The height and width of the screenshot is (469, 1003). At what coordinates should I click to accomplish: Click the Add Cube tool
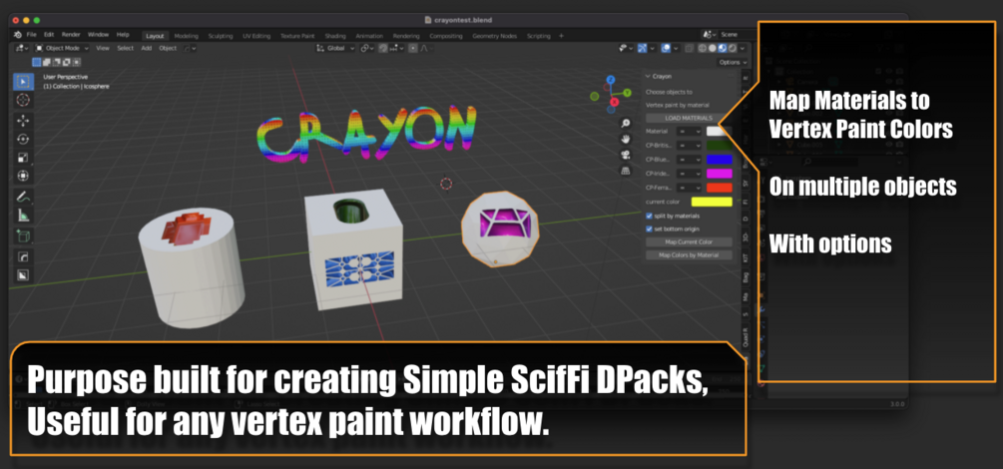pyautogui.click(x=23, y=236)
